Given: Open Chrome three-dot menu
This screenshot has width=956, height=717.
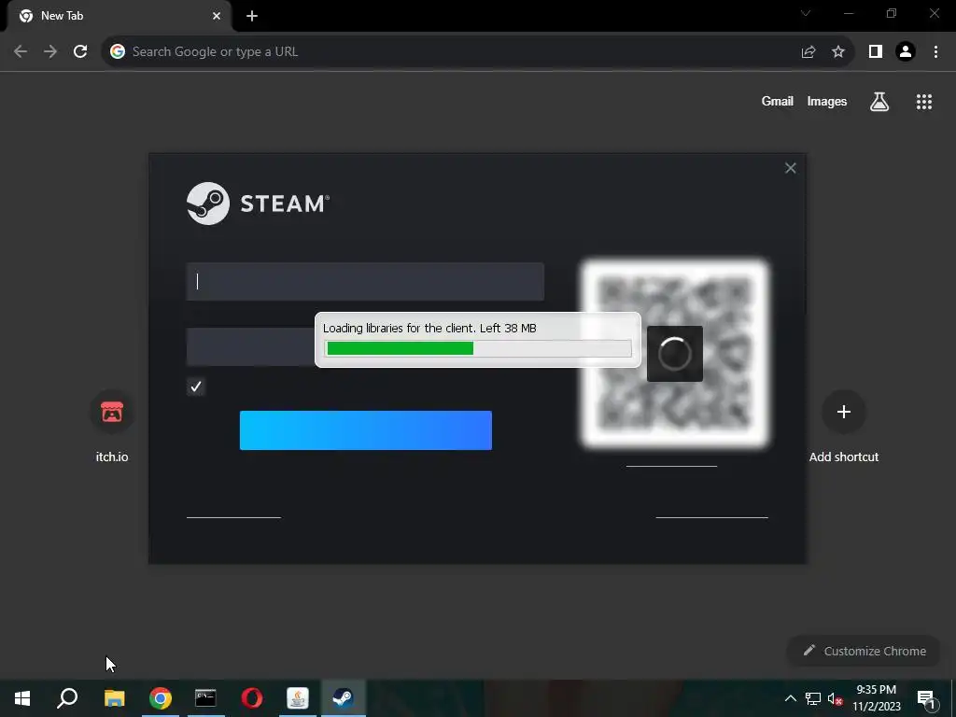Looking at the screenshot, I should 935,52.
